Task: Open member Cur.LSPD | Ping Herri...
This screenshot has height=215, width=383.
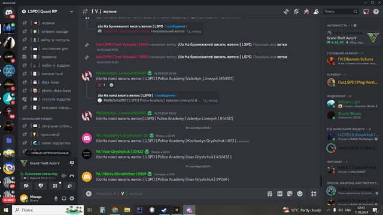Action: (x=352, y=82)
